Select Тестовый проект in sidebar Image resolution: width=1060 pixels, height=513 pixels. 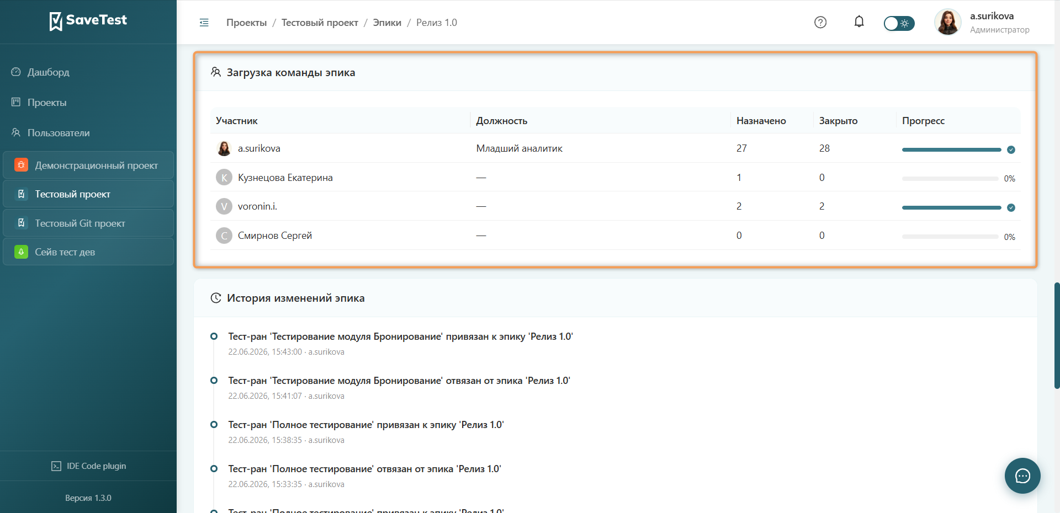pyautogui.click(x=88, y=194)
